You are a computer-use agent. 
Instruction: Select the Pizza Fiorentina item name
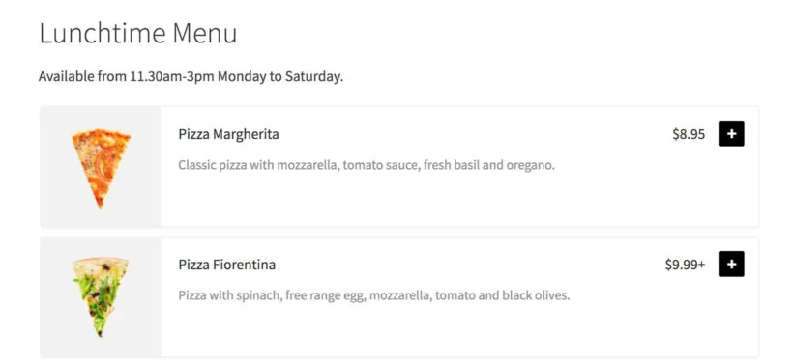pyautogui.click(x=227, y=266)
